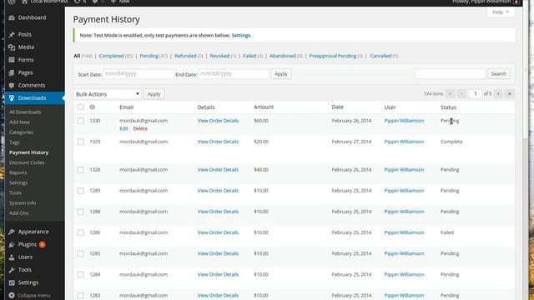This screenshot has width=534, height=300.
Task: Click the Plugins update count badge
Action: click(x=42, y=244)
